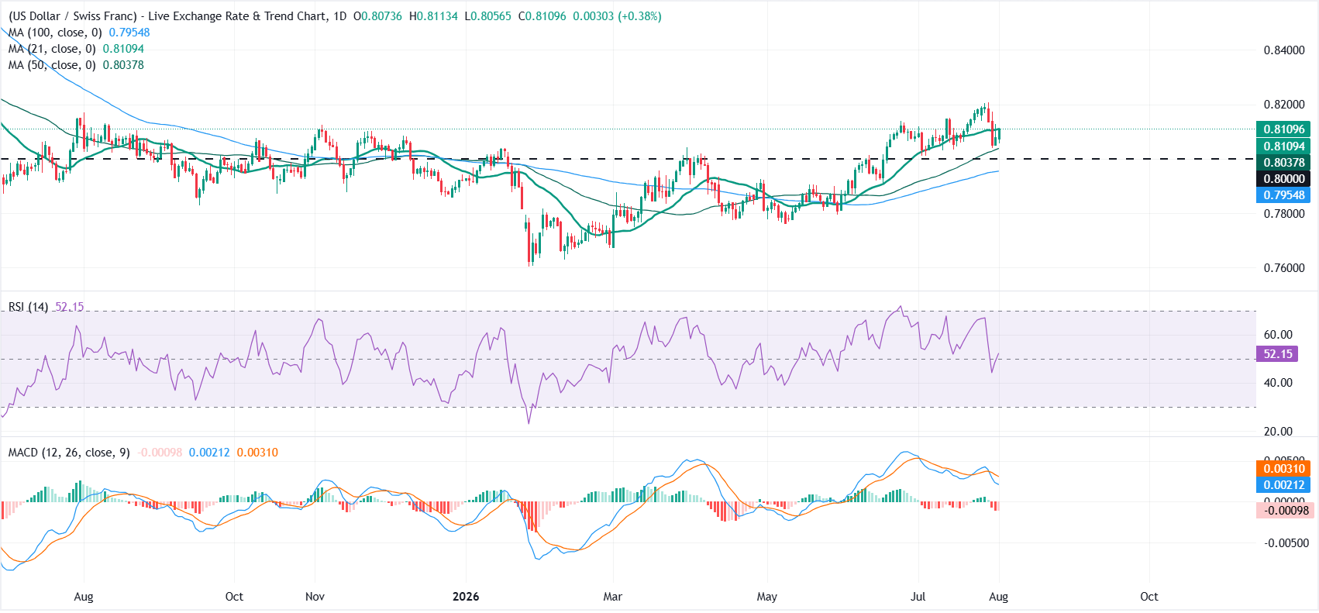Click the Nov label on the time axis

click(x=315, y=597)
